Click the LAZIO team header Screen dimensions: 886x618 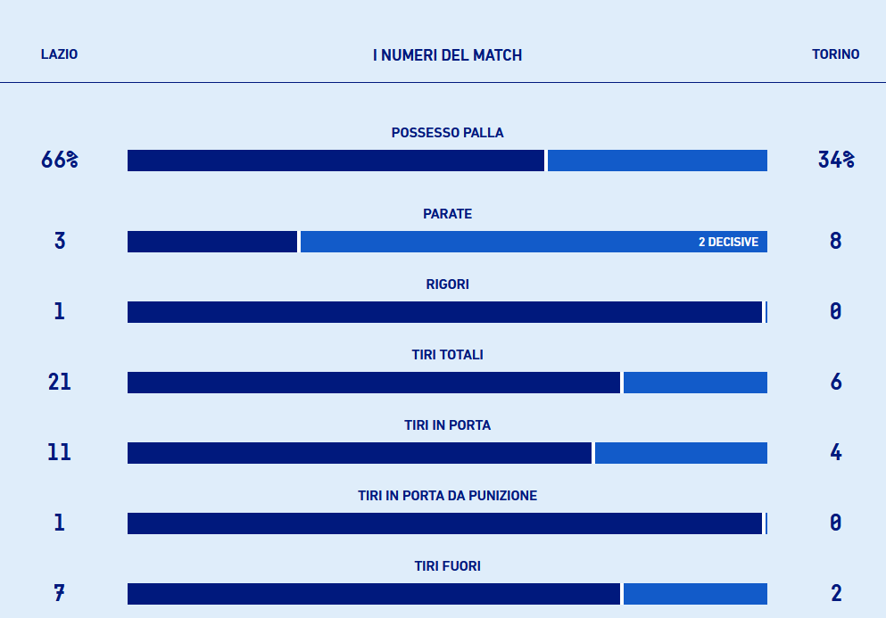(x=59, y=54)
